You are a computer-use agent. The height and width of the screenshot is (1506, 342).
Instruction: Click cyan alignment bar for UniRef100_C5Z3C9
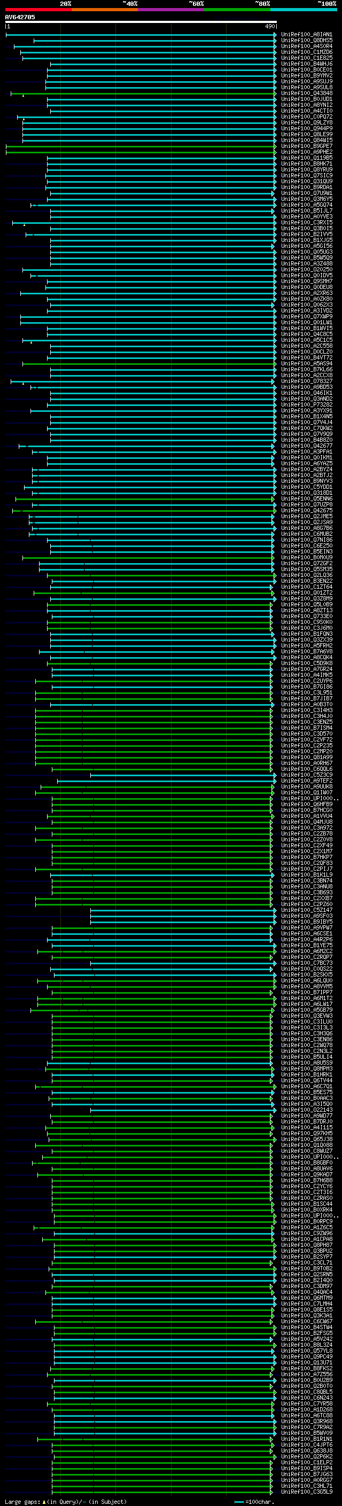[x=182, y=775]
